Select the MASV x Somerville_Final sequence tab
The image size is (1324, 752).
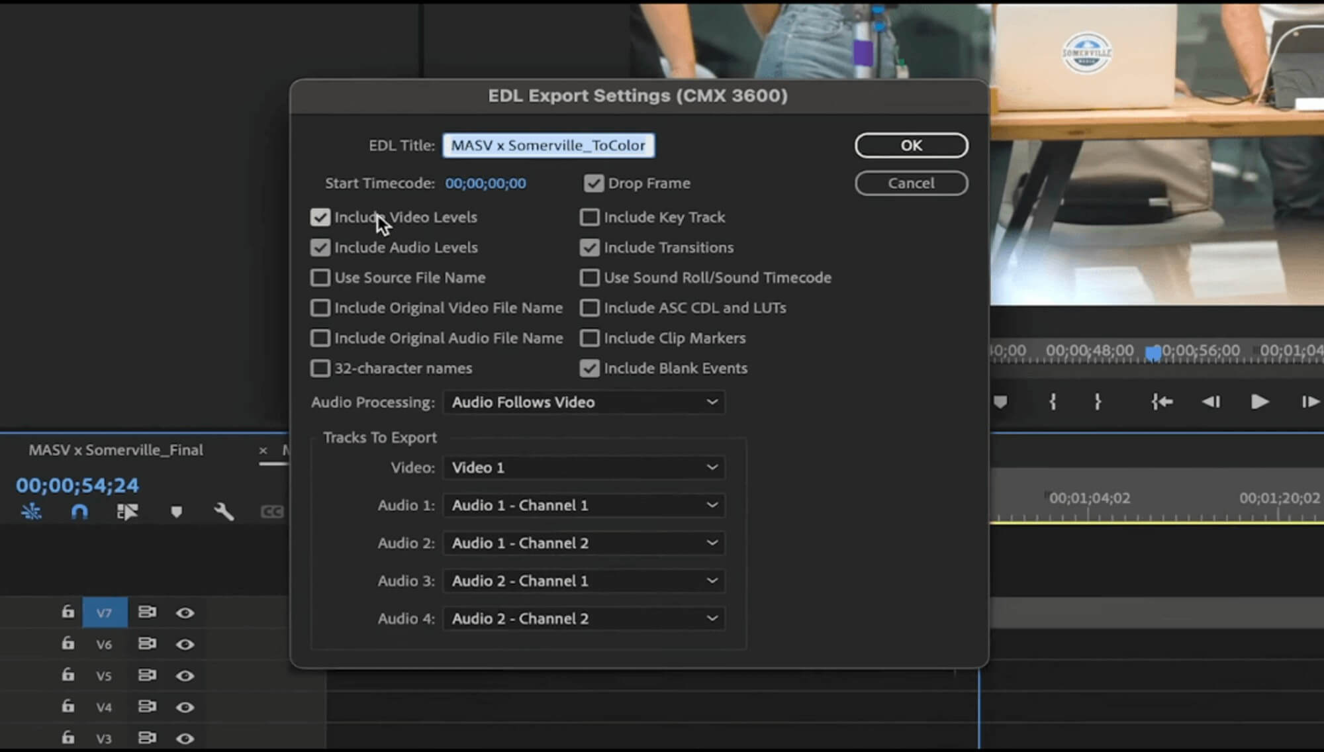pos(116,450)
